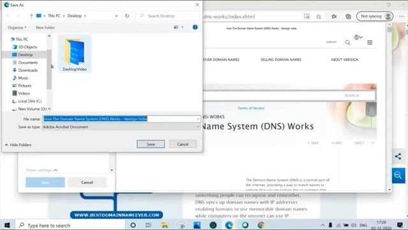Click the File name text field

point(120,119)
